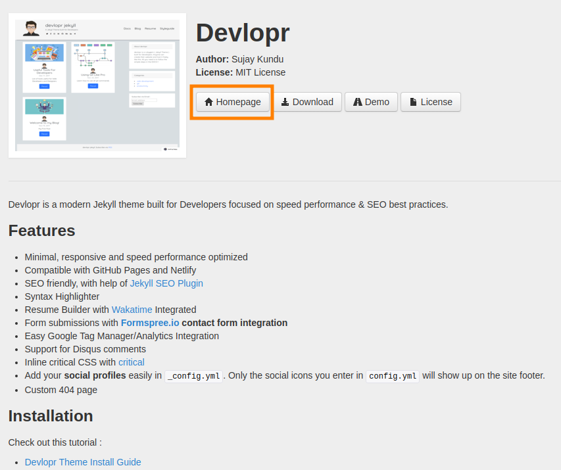Click the file icon beside License

click(x=413, y=102)
